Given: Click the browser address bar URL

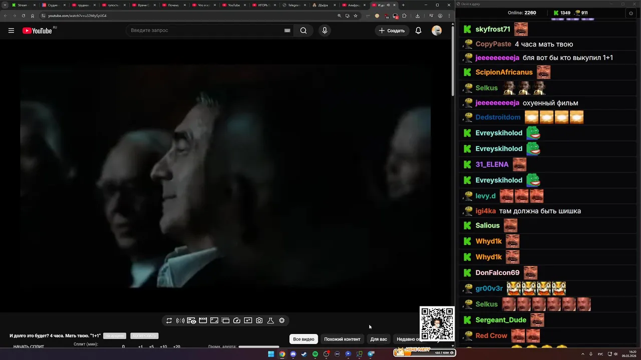Looking at the screenshot, I should (77, 15).
